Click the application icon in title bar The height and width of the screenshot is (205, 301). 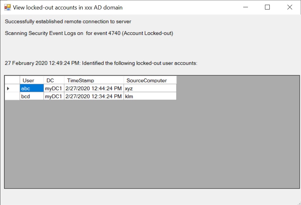click(x=8, y=7)
